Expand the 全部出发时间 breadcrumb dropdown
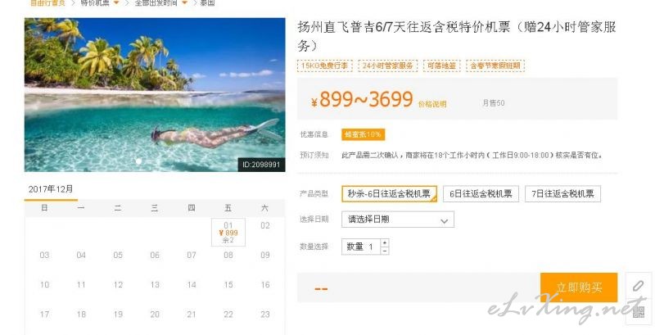The image size is (655, 335). (x=184, y=2)
